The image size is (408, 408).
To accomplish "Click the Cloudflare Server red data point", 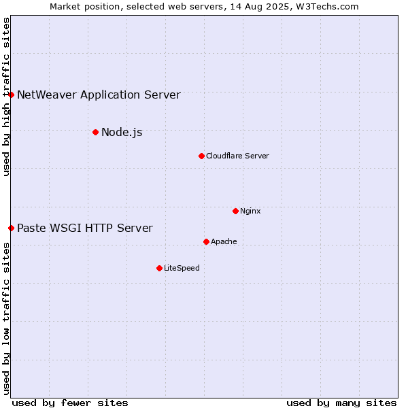I will (x=201, y=156).
